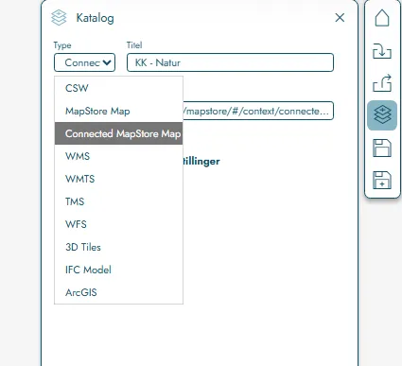Choose IFC Model option
Image resolution: width=402 pixels, height=366 pixels.
pyautogui.click(x=118, y=270)
